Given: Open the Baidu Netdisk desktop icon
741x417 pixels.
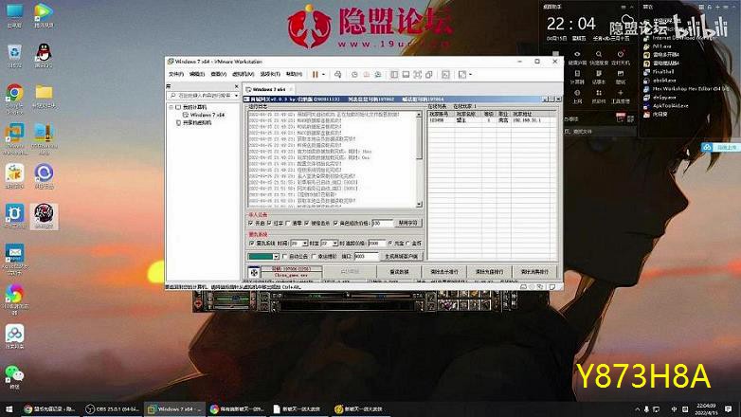Looking at the screenshot, I should pos(14,336).
